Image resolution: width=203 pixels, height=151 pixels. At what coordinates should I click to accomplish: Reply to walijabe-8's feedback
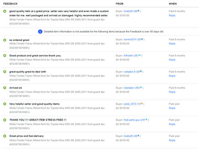[172, 76]
